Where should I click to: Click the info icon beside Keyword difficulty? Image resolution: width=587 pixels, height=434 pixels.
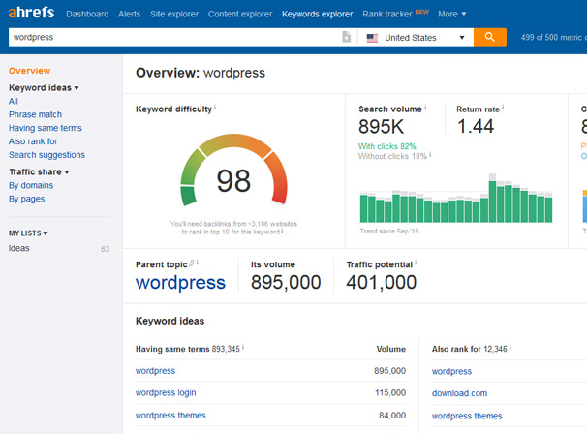pos(215,108)
